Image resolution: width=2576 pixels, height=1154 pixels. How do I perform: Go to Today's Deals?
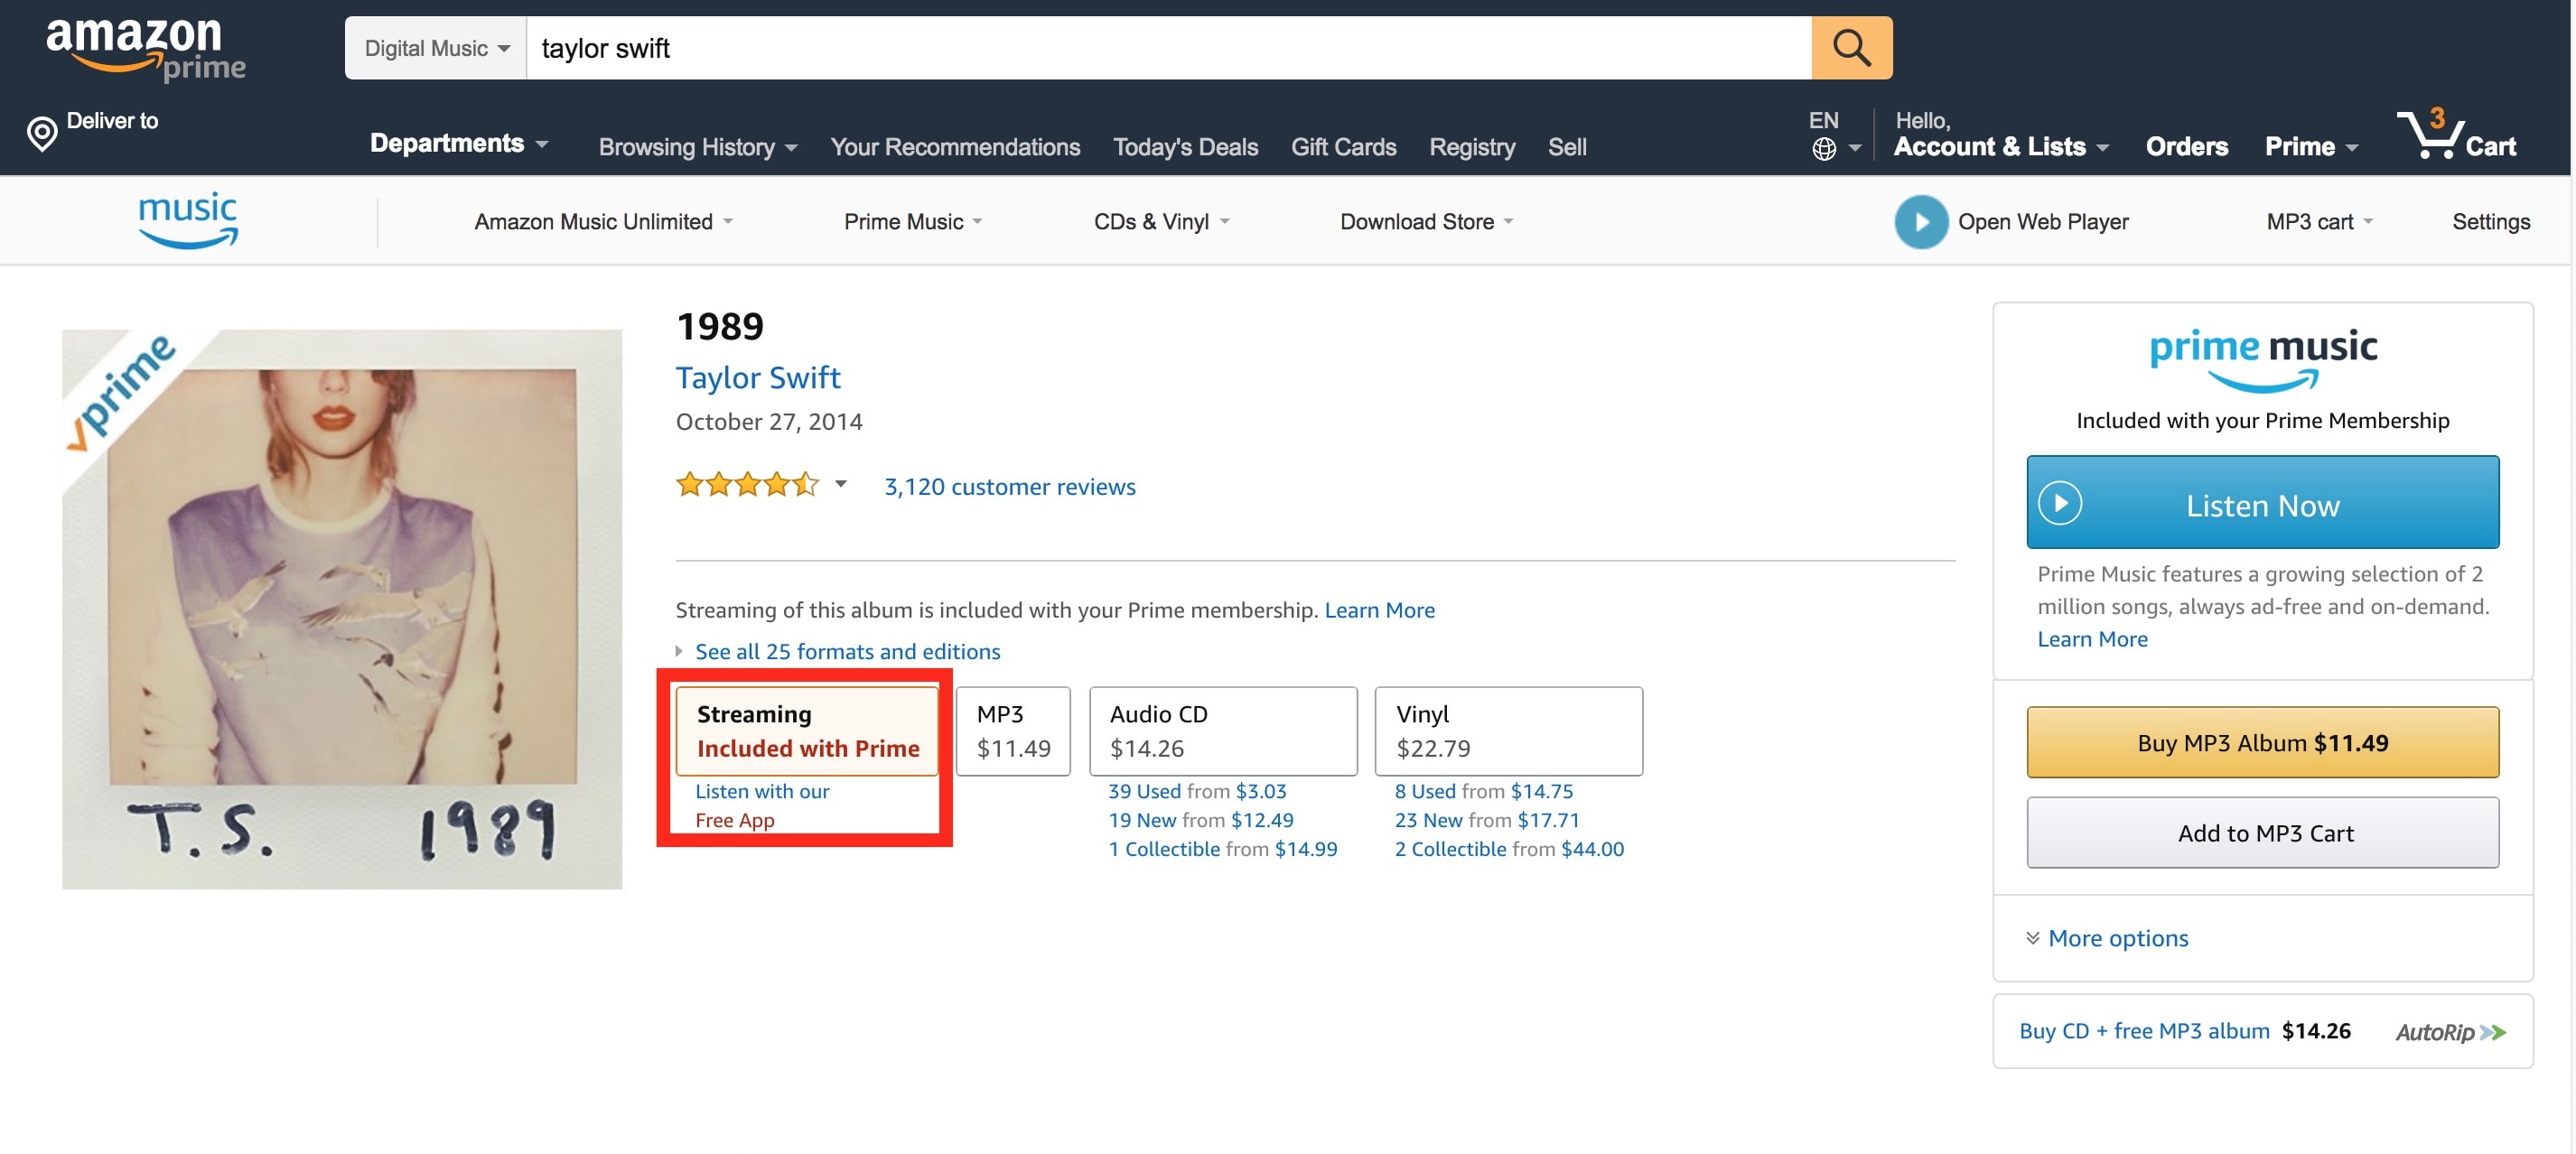(x=1185, y=147)
